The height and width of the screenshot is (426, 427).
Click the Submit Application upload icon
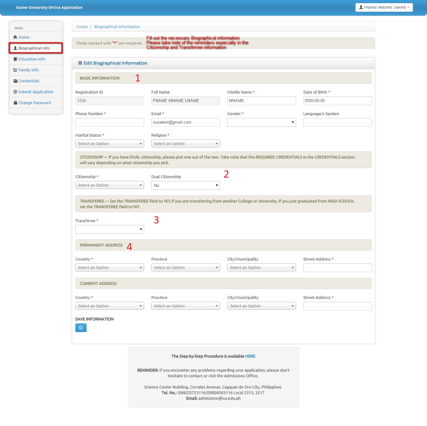point(15,92)
